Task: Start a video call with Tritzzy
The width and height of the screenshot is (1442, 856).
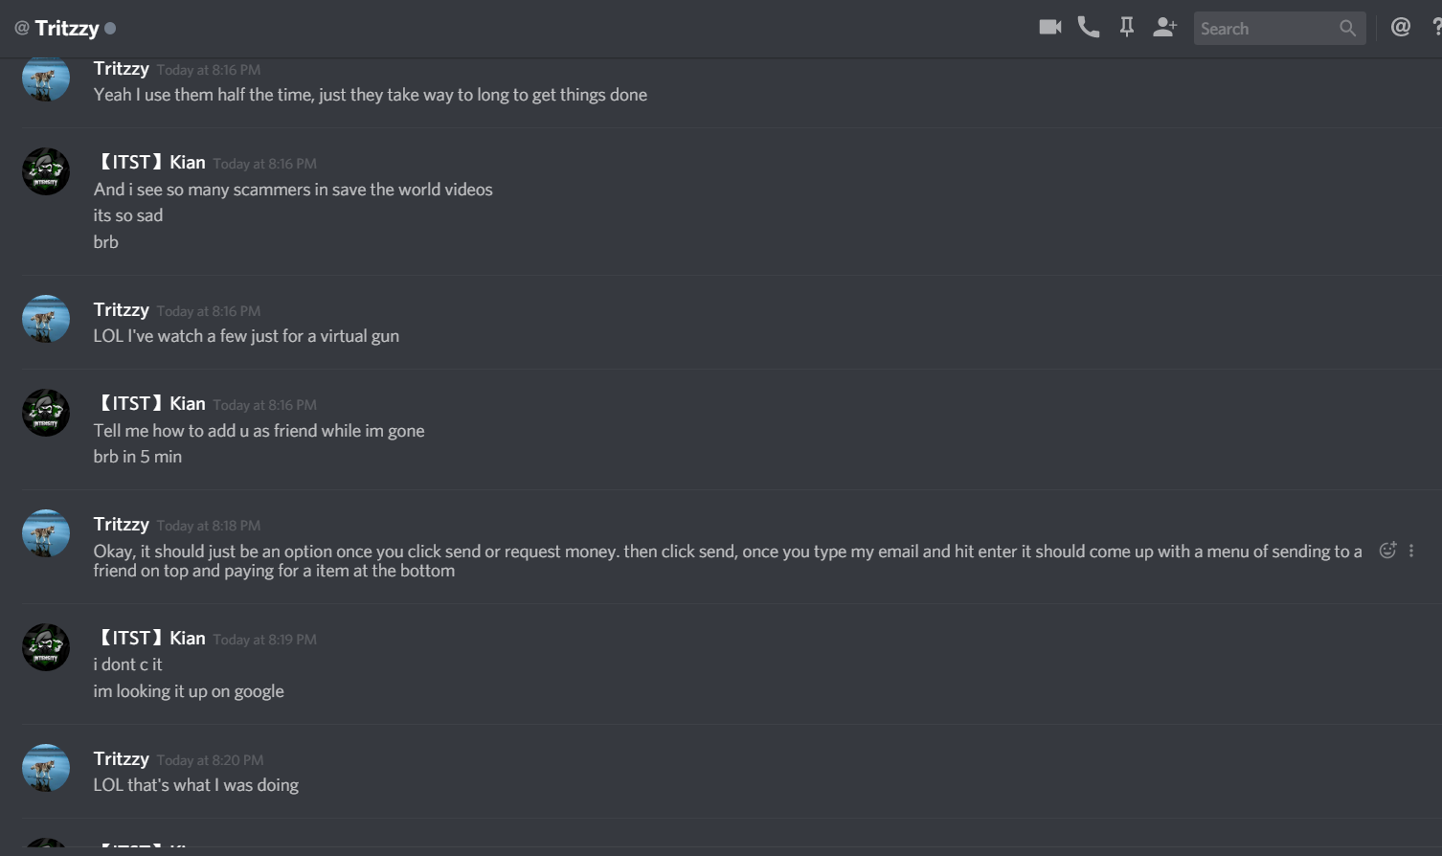Action: (1049, 28)
